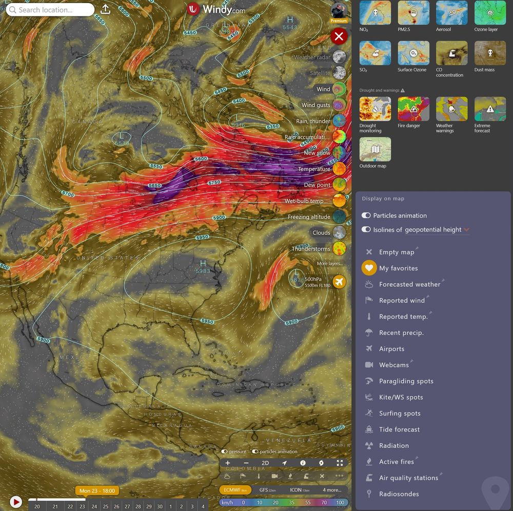This screenshot has width=513, height=511.
Task: Toggle particles animation switch on map
Action: click(255, 451)
